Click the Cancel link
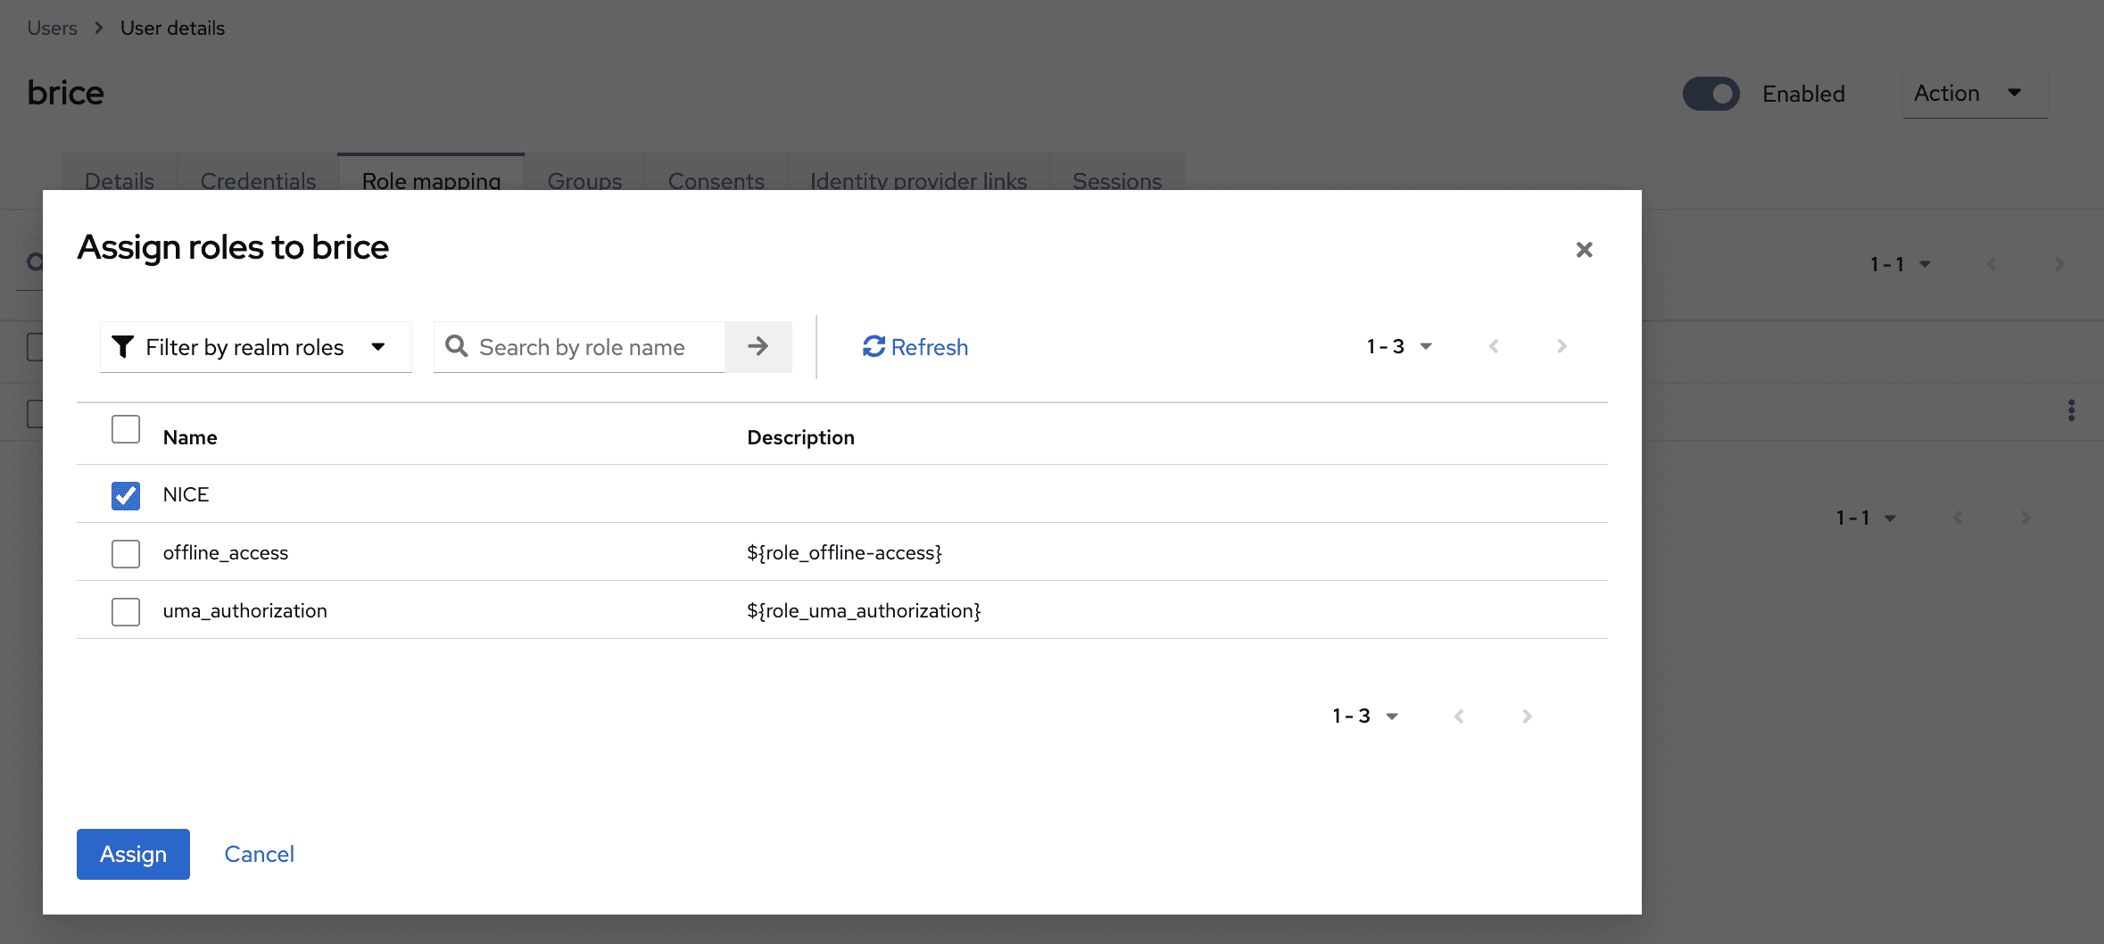This screenshot has height=944, width=2104. coord(259,854)
